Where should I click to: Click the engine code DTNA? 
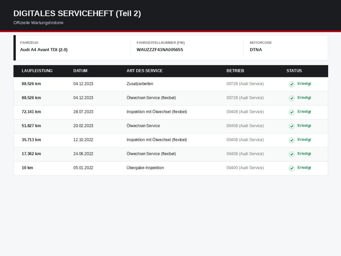256,50
